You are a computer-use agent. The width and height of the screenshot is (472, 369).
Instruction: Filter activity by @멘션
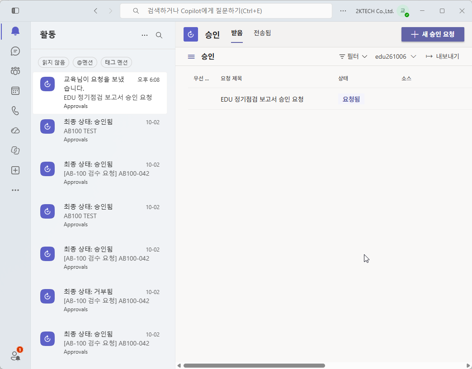(x=85, y=62)
